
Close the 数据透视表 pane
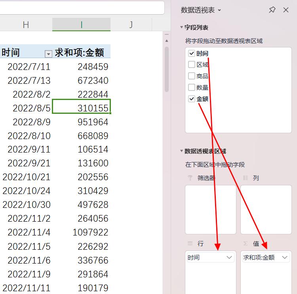[x=286, y=10]
